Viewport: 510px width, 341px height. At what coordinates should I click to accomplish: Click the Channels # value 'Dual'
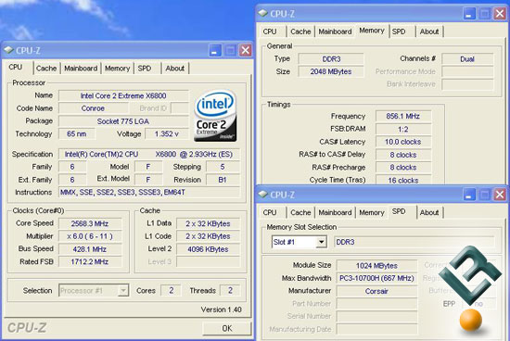coord(467,58)
